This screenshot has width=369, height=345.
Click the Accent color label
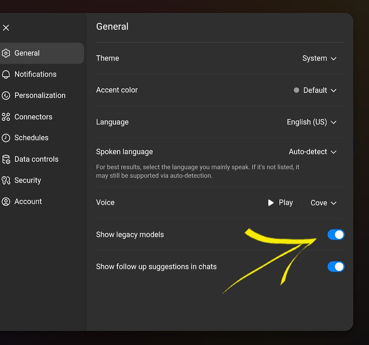pos(117,90)
